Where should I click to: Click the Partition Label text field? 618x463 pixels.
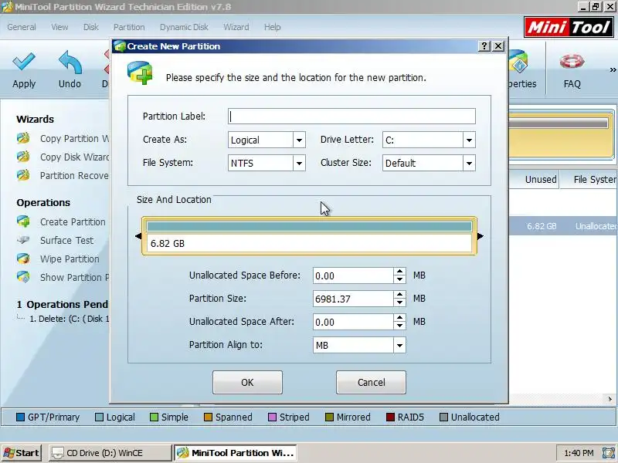(351, 117)
